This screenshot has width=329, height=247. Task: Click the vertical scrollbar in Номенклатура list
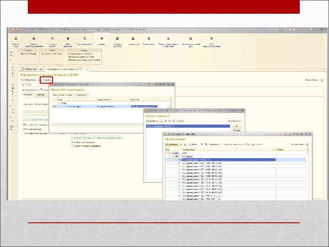308,174
